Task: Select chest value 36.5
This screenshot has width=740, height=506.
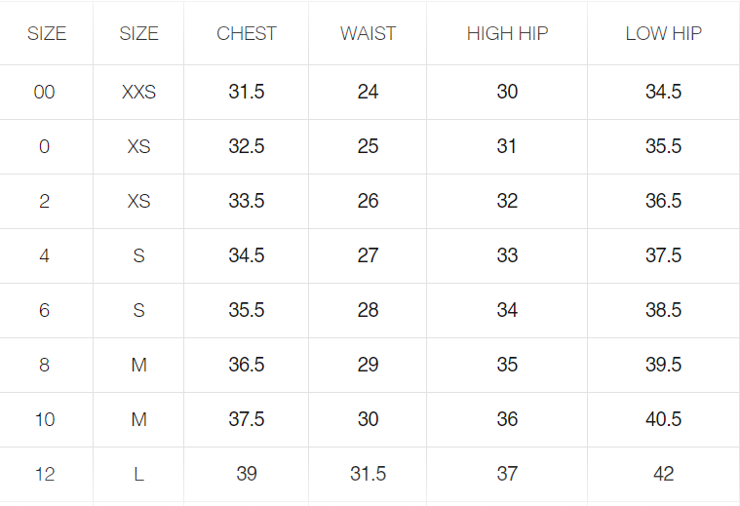Action: pyautogui.click(x=247, y=365)
